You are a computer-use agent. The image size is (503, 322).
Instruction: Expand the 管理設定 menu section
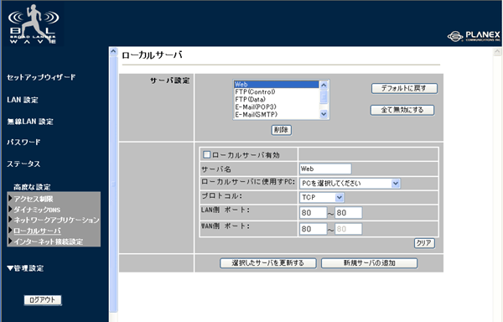coord(25,268)
